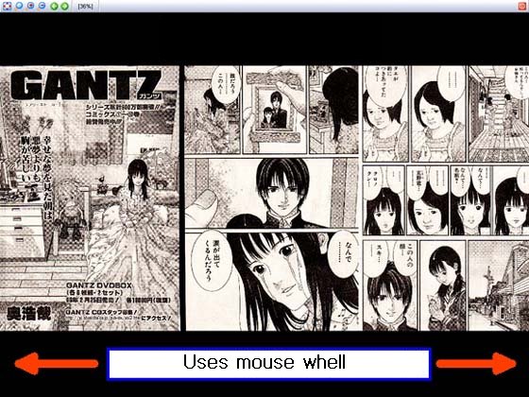This screenshot has height=397, width=529.
Task: Click the blue zoom-in icon with red dot
Action: pyautogui.click(x=30, y=6)
